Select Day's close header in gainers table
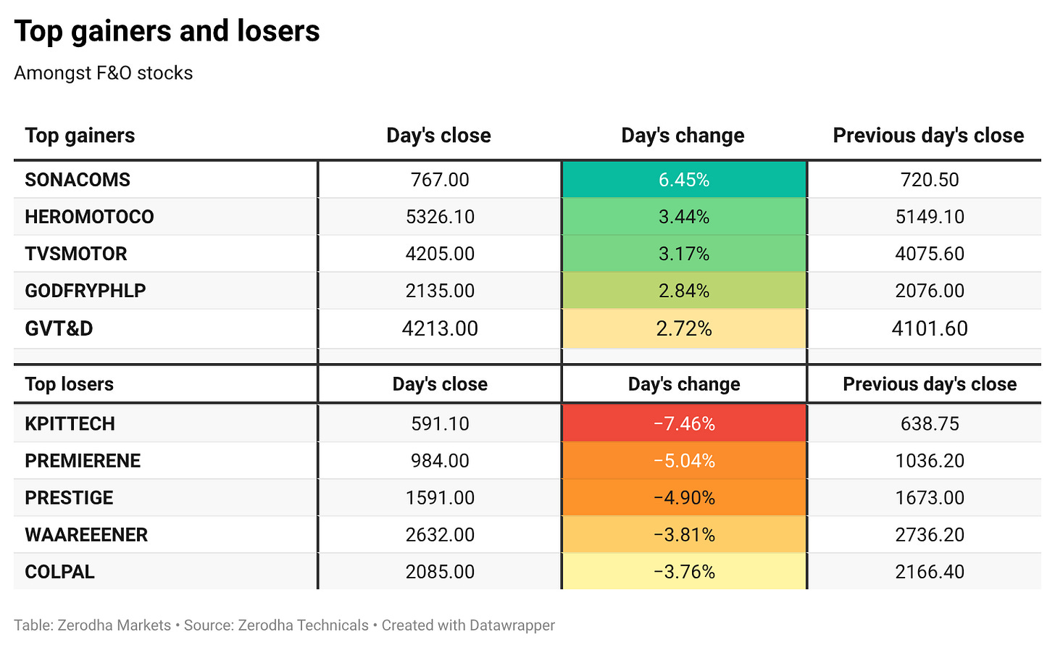 coord(438,136)
